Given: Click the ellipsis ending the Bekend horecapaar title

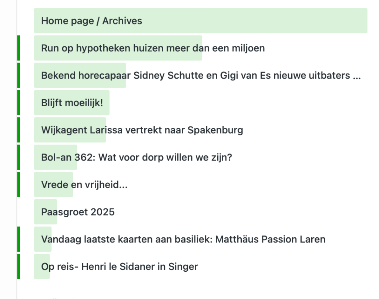Looking at the screenshot, I should pos(357,77).
